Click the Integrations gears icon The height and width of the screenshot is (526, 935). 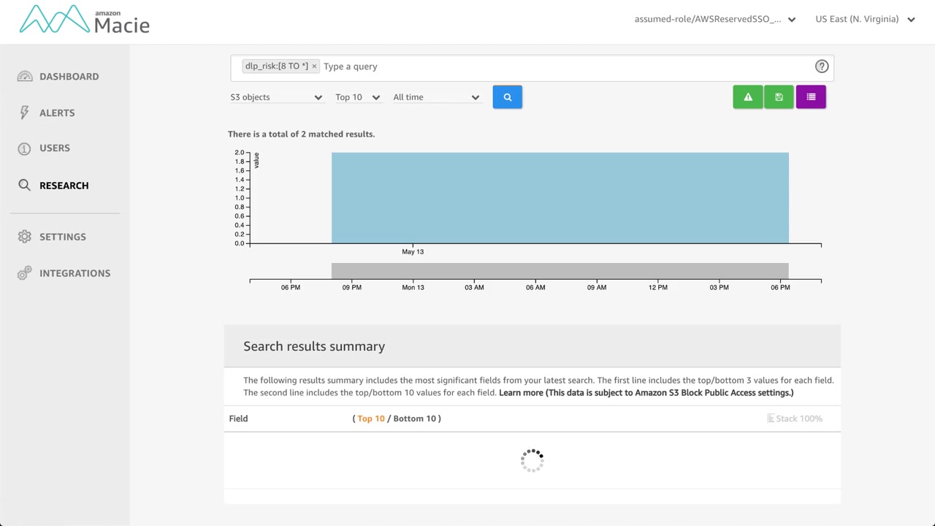(x=25, y=273)
